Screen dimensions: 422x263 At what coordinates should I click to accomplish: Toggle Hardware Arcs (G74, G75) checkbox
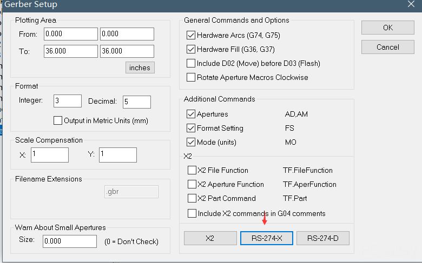[191, 35]
